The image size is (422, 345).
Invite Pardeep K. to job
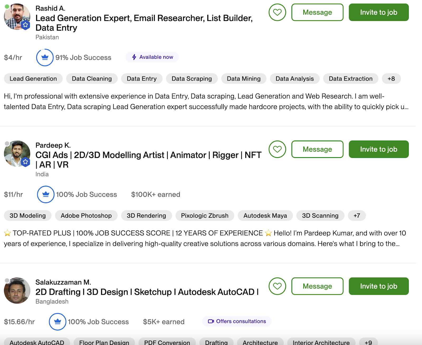point(378,149)
